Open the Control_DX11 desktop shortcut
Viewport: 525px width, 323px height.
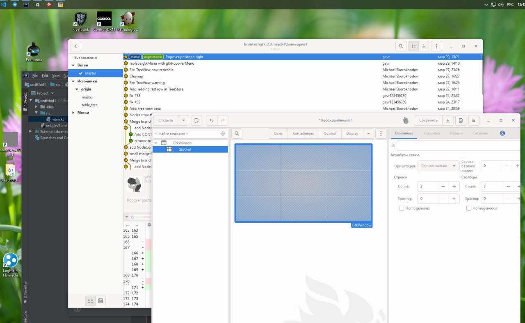[x=104, y=21]
